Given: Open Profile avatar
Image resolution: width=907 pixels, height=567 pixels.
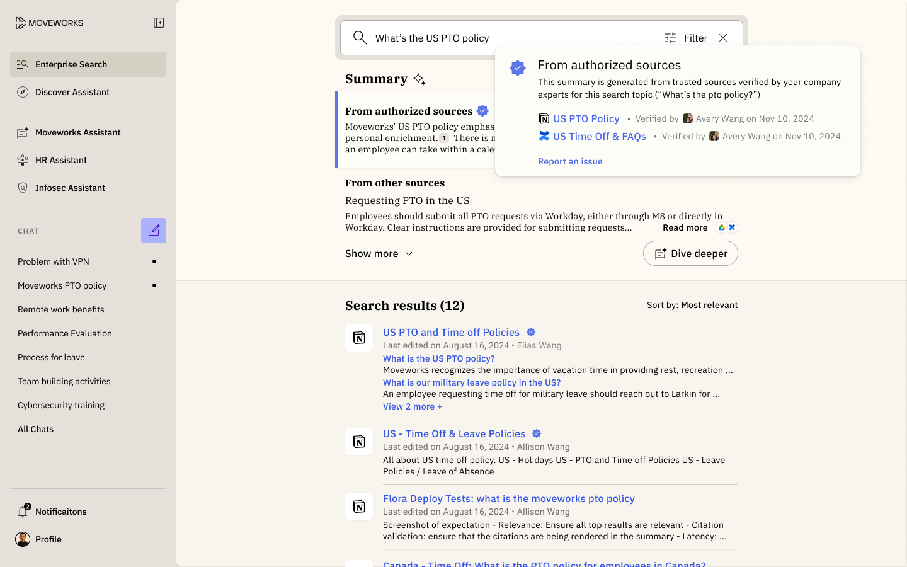Looking at the screenshot, I should [x=23, y=539].
